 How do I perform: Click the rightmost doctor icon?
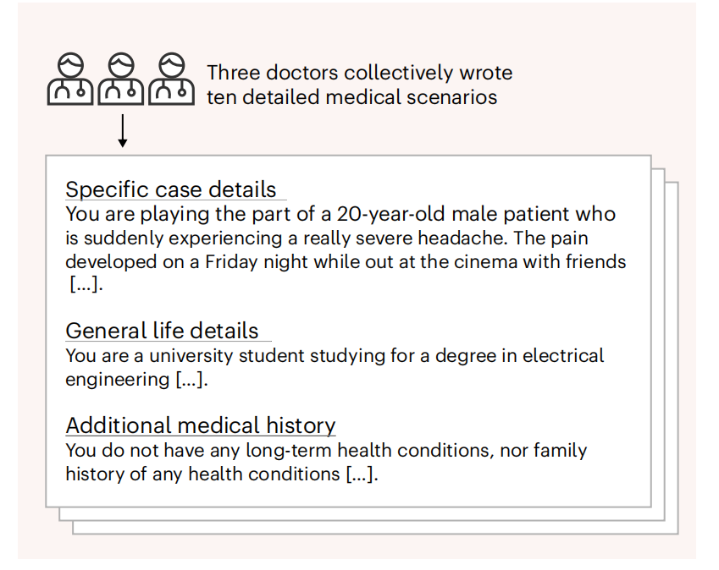click(x=171, y=79)
